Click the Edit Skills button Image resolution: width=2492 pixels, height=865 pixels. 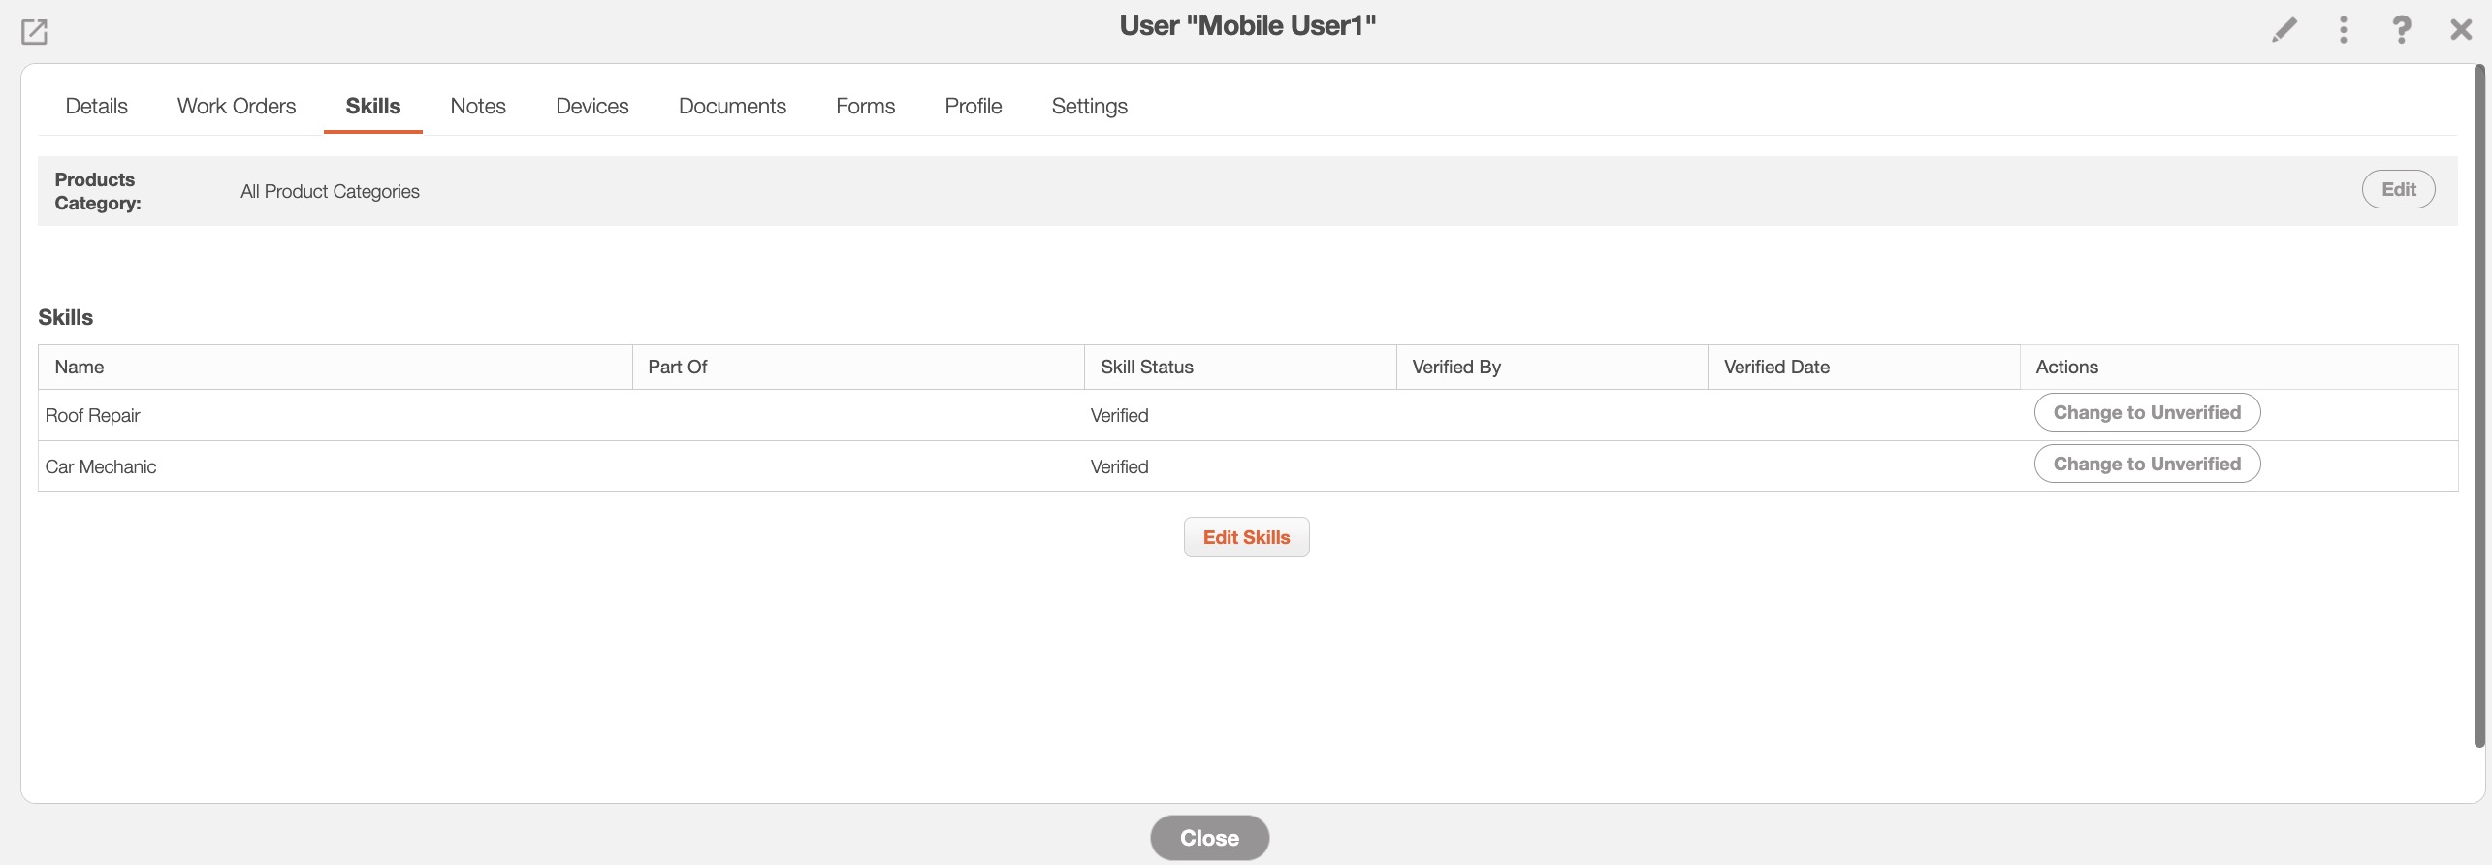(x=1246, y=537)
